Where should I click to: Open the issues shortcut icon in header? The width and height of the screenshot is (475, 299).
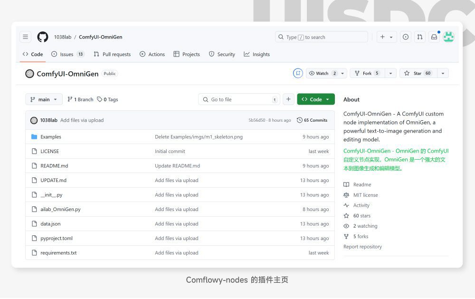(x=405, y=37)
